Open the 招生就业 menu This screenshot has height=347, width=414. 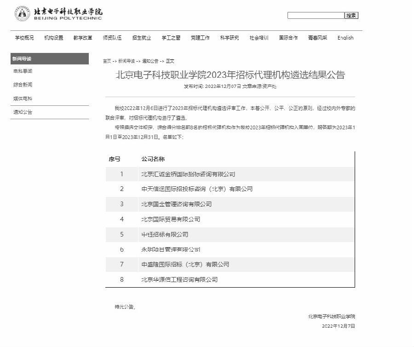(142, 38)
